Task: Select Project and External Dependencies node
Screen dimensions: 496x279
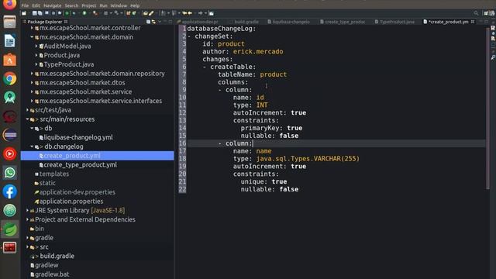Action: click(x=84, y=219)
